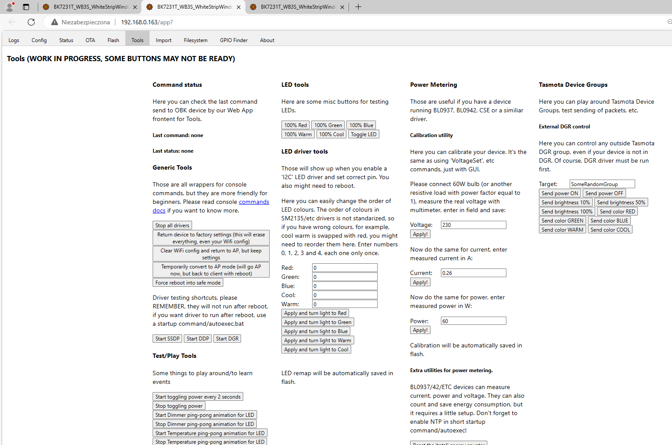Start Temperature ping-pong animation for LED
This screenshot has width=672, height=445.
click(x=210, y=433)
